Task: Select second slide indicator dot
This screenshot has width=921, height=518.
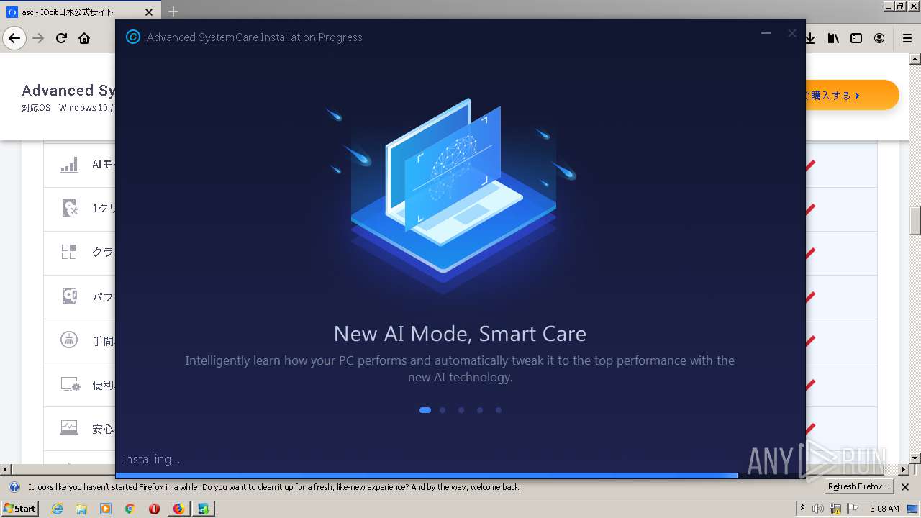Action: (443, 410)
